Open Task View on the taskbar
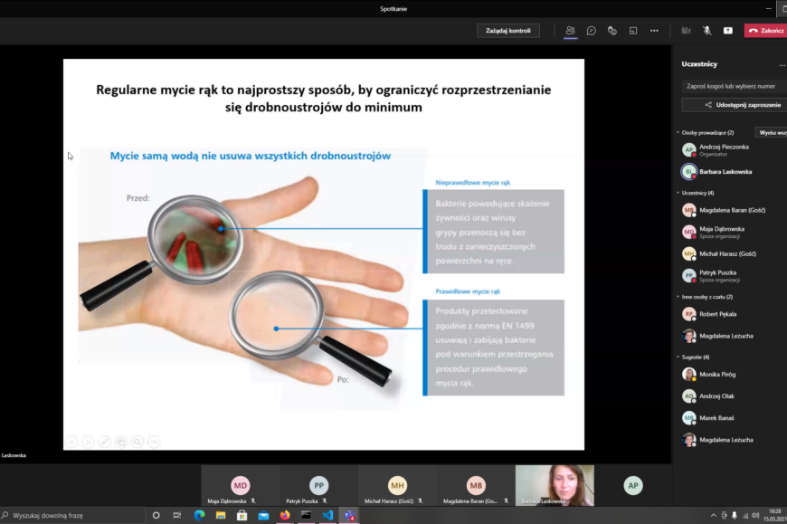The height and width of the screenshot is (524, 787). click(177, 516)
